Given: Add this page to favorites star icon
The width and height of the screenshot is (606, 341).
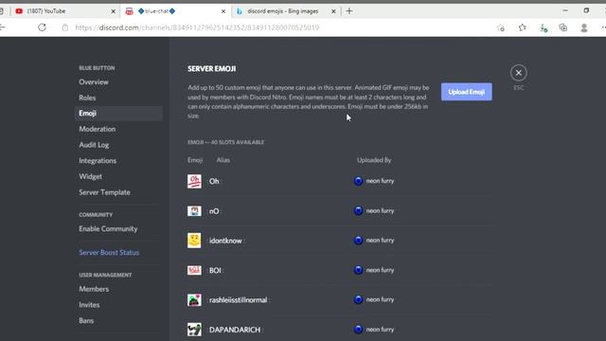Looking at the screenshot, I should (501, 27).
